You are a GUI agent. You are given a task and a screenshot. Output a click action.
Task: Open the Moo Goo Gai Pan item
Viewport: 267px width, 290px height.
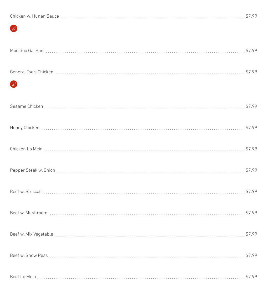(27, 51)
